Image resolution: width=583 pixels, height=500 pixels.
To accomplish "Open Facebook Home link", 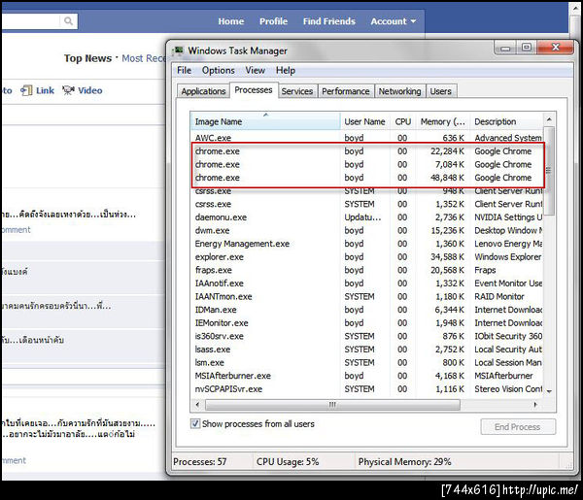I will 231,21.
